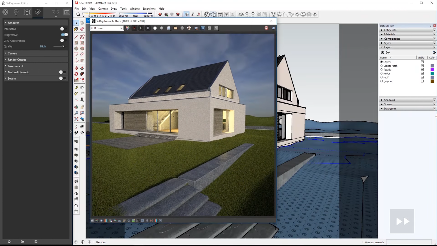Image resolution: width=437 pixels, height=246 pixels.
Task: Select the Zoom magnifier tool
Action: coord(76,113)
